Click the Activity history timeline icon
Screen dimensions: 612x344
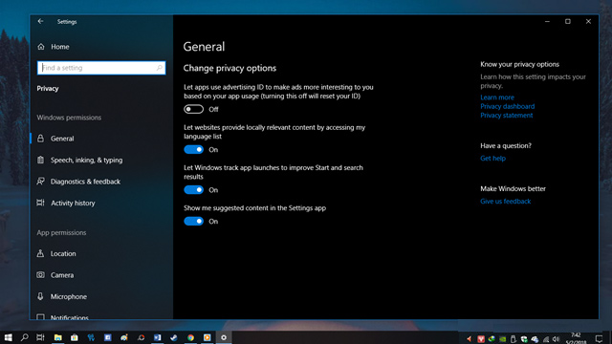(40, 203)
